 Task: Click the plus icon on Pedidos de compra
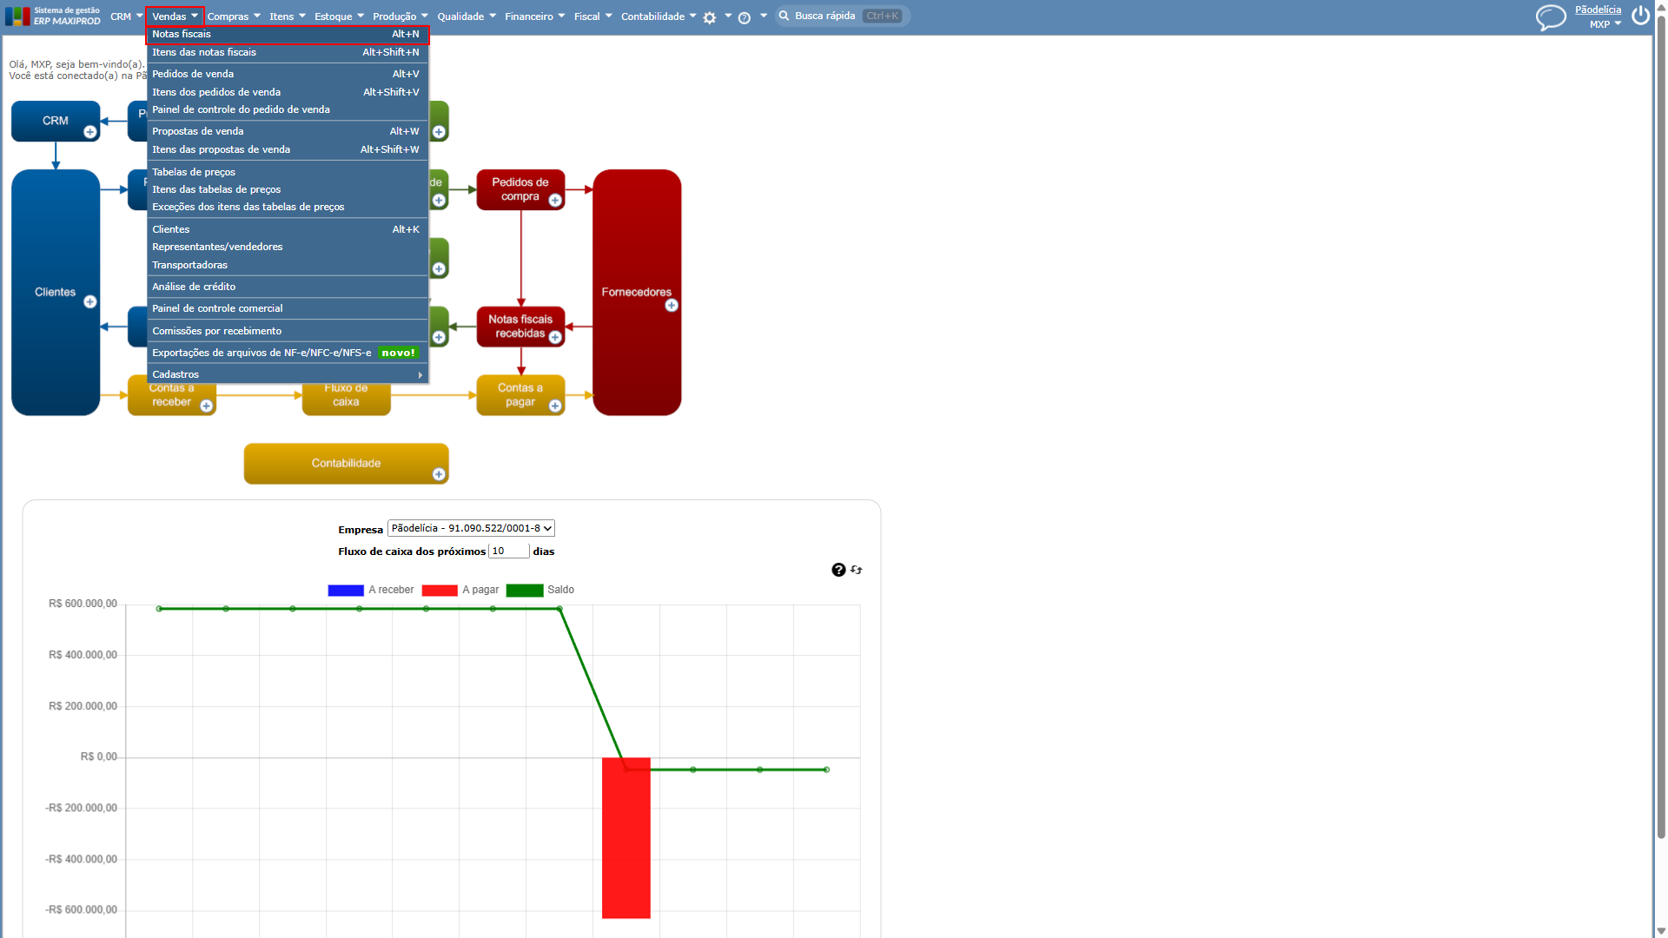(555, 201)
